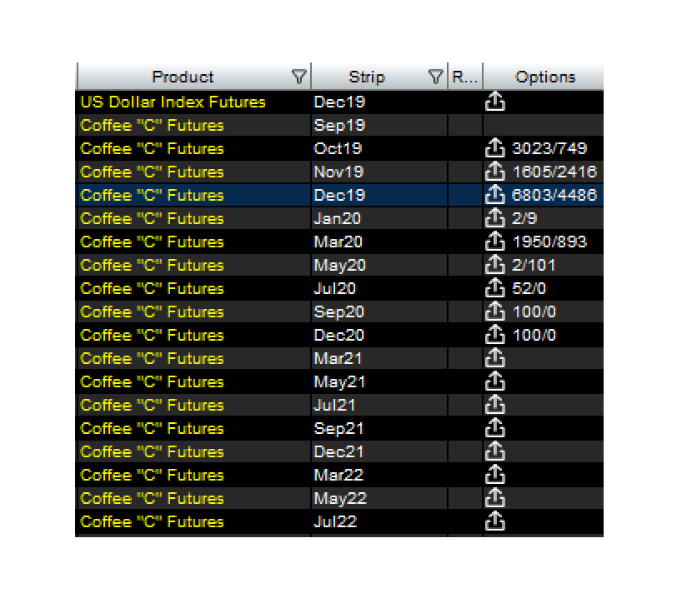Open the Strip column filter

(x=435, y=77)
